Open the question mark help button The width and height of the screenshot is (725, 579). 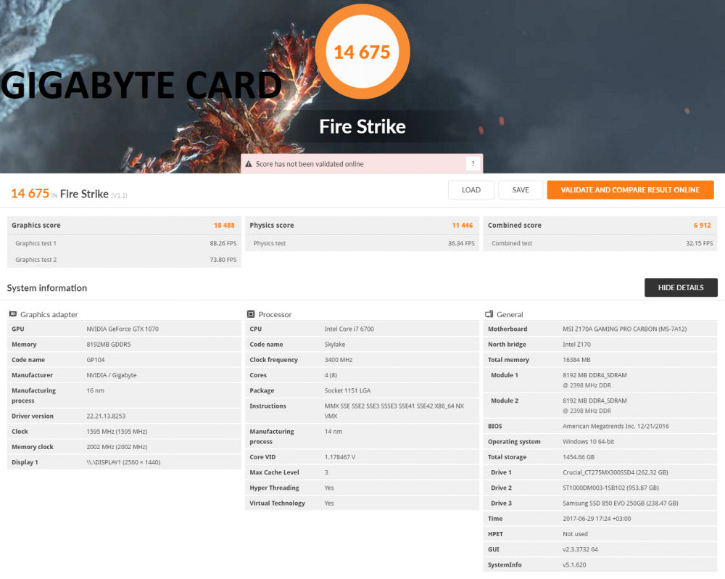pyautogui.click(x=473, y=163)
